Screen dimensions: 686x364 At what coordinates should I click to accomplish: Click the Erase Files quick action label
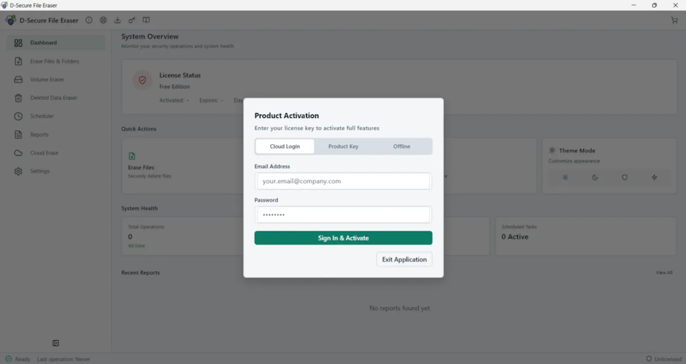[x=141, y=168]
